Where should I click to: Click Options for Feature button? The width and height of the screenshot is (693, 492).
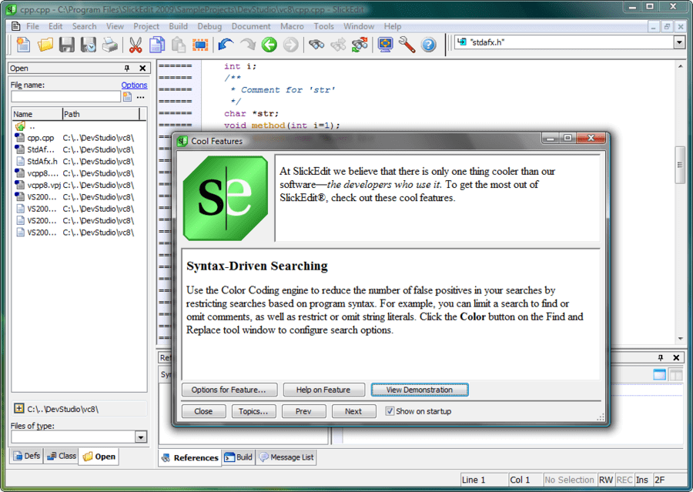pos(229,390)
